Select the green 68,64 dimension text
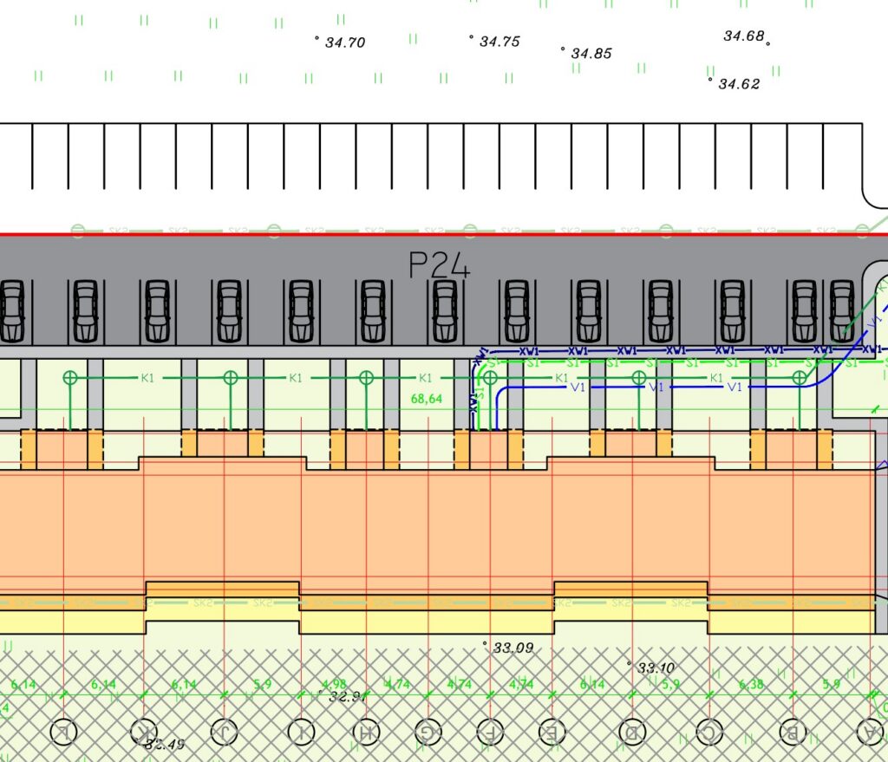The width and height of the screenshot is (888, 762). tap(424, 400)
